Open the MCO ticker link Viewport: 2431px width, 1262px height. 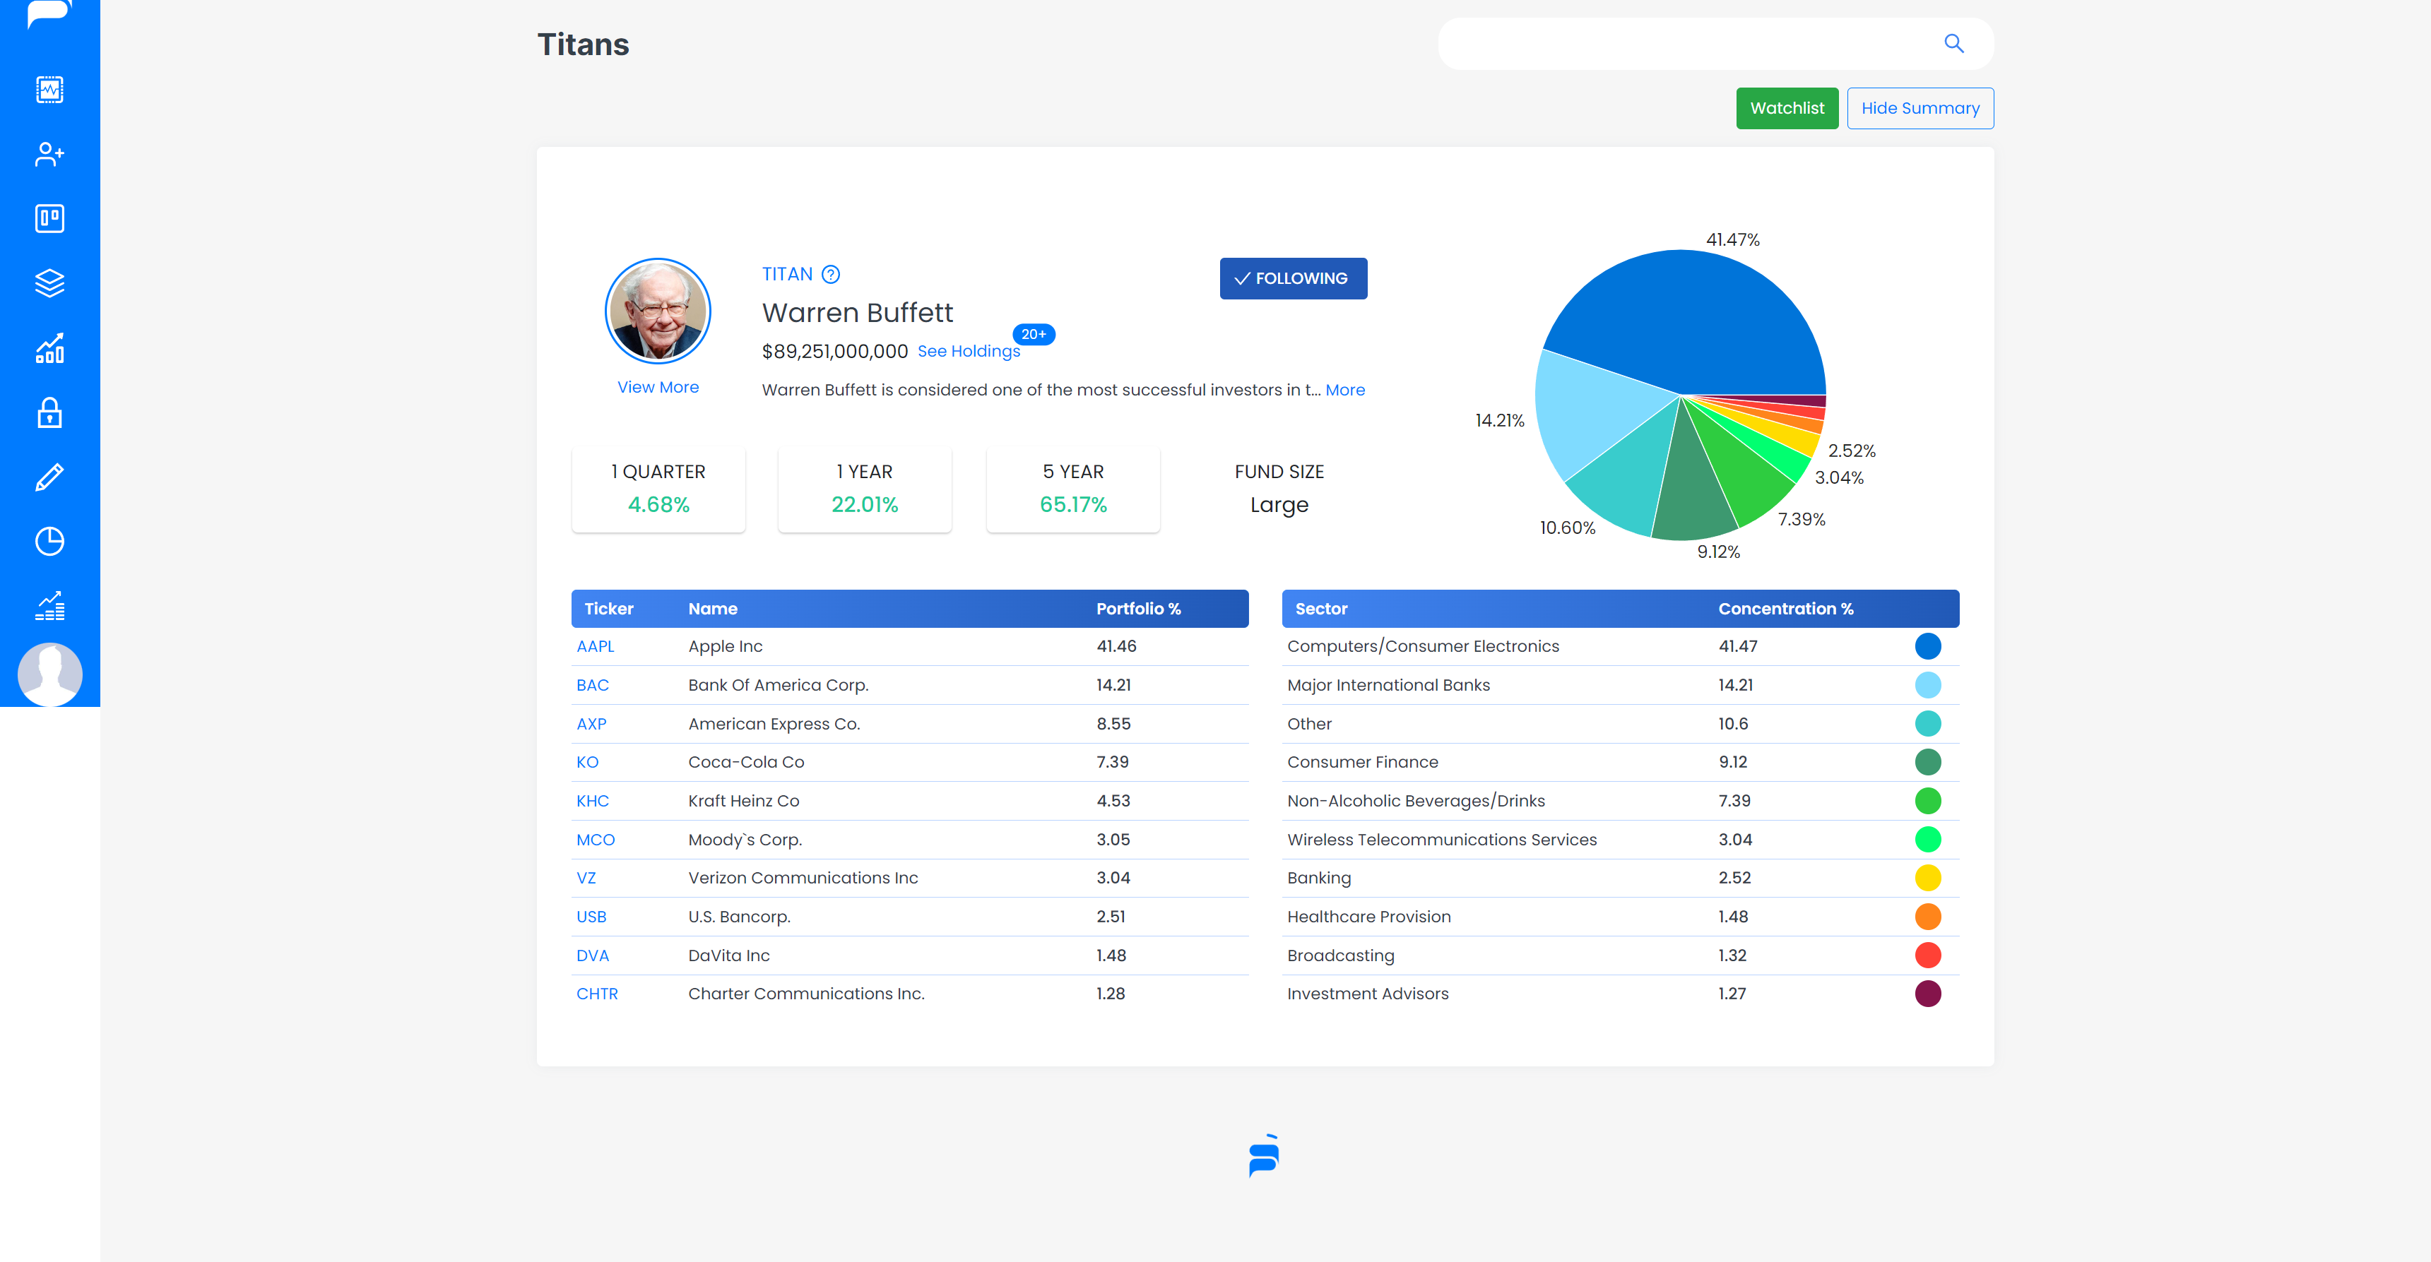point(596,840)
